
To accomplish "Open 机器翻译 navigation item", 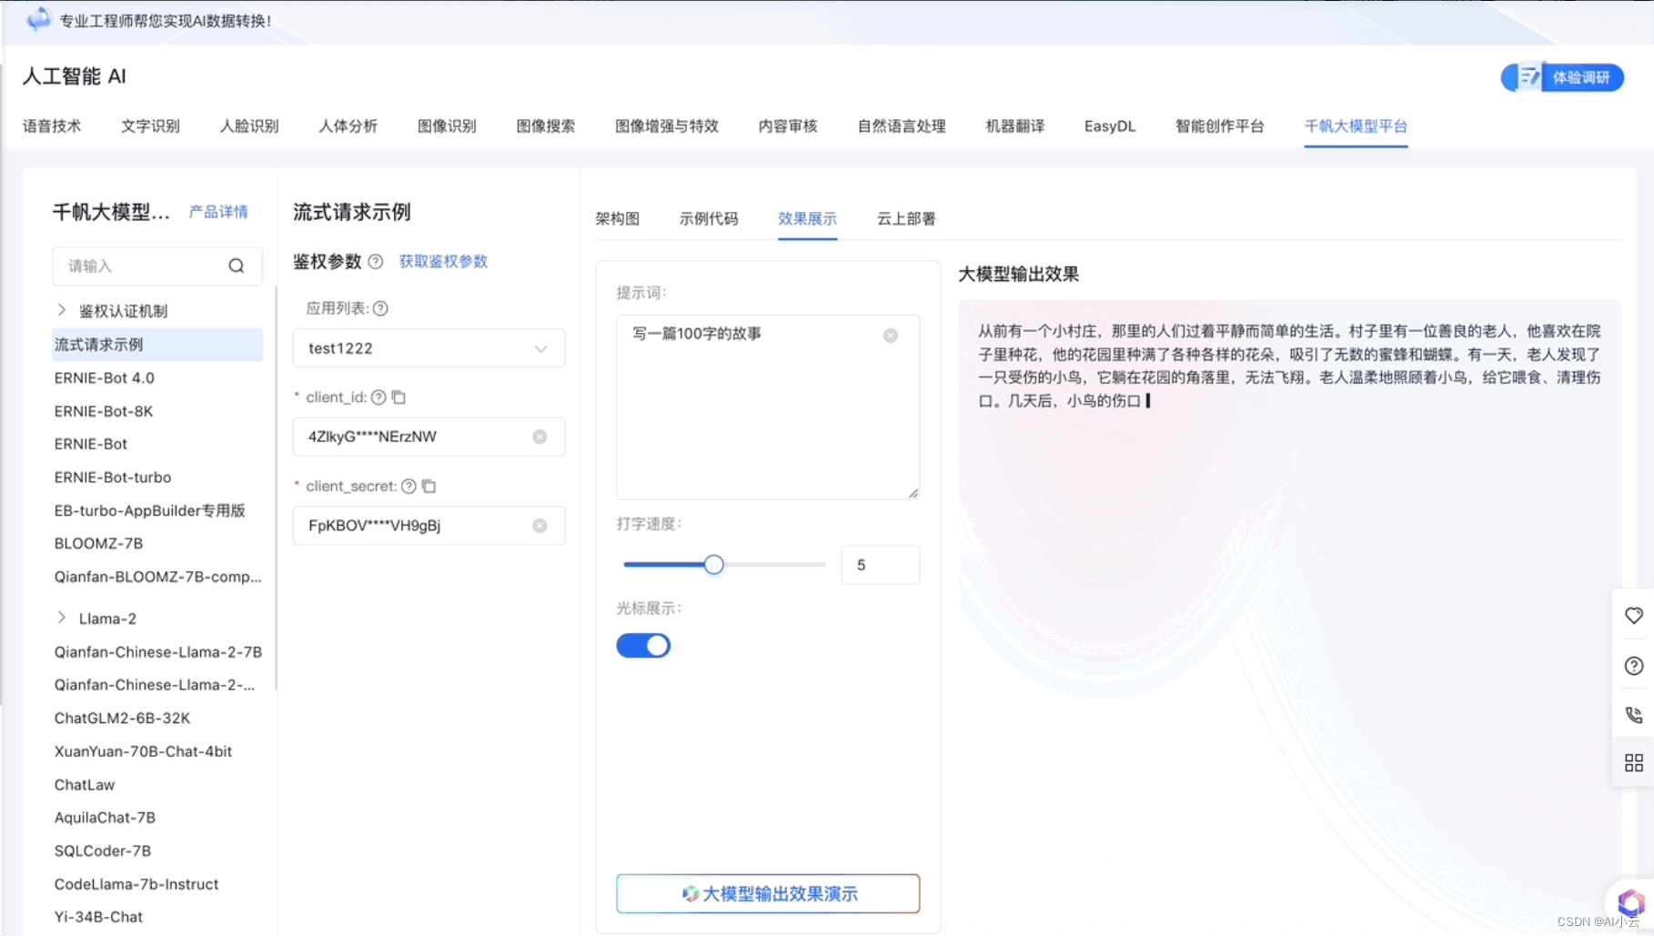I will (x=1015, y=126).
